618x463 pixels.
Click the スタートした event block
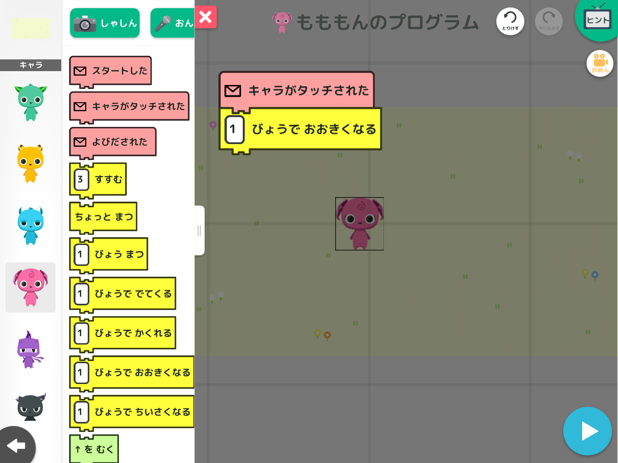110,71
